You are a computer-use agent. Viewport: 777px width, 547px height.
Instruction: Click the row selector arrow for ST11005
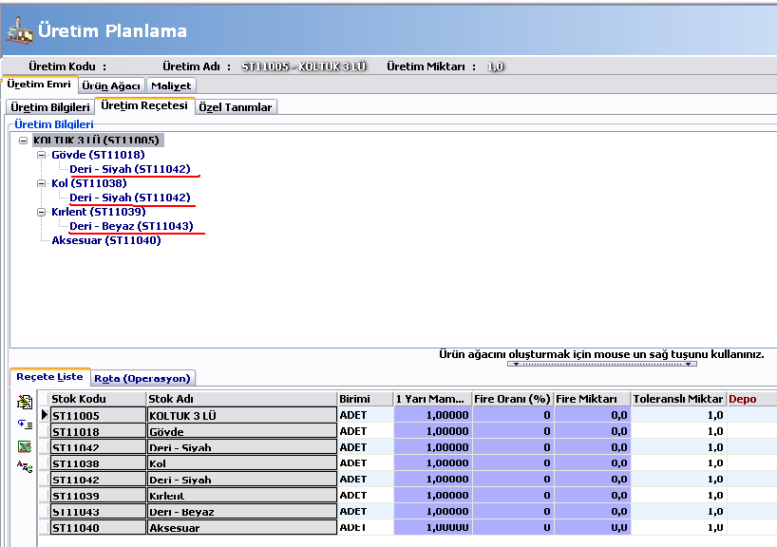[44, 415]
